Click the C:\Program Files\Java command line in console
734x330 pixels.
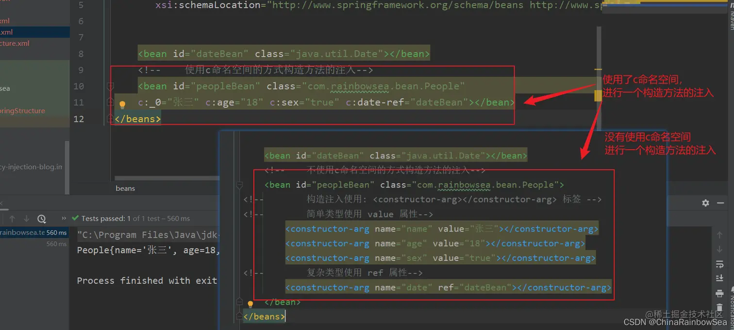point(148,235)
